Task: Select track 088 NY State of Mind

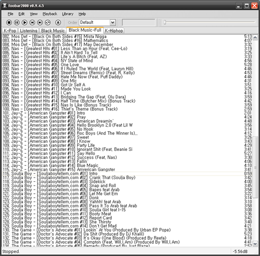Action: [127, 61]
